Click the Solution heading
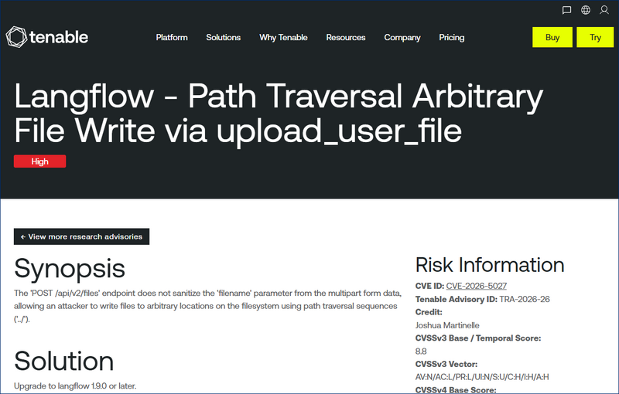Screen dimensions: 619x394 (x=64, y=361)
